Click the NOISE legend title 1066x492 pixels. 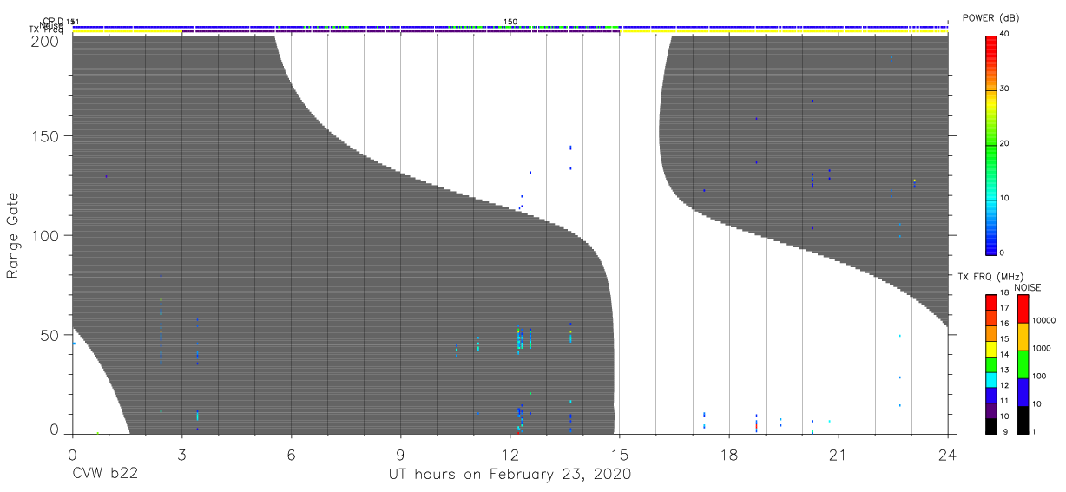tap(1028, 287)
